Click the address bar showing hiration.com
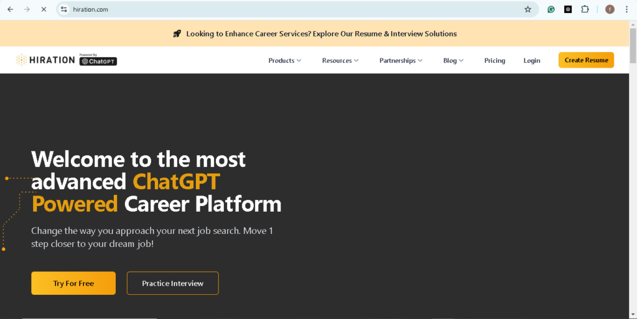 point(297,9)
